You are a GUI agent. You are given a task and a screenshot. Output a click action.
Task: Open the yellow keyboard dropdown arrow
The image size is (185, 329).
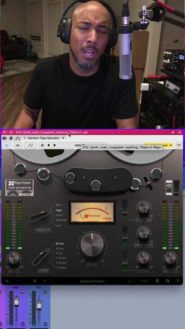(x=171, y=145)
